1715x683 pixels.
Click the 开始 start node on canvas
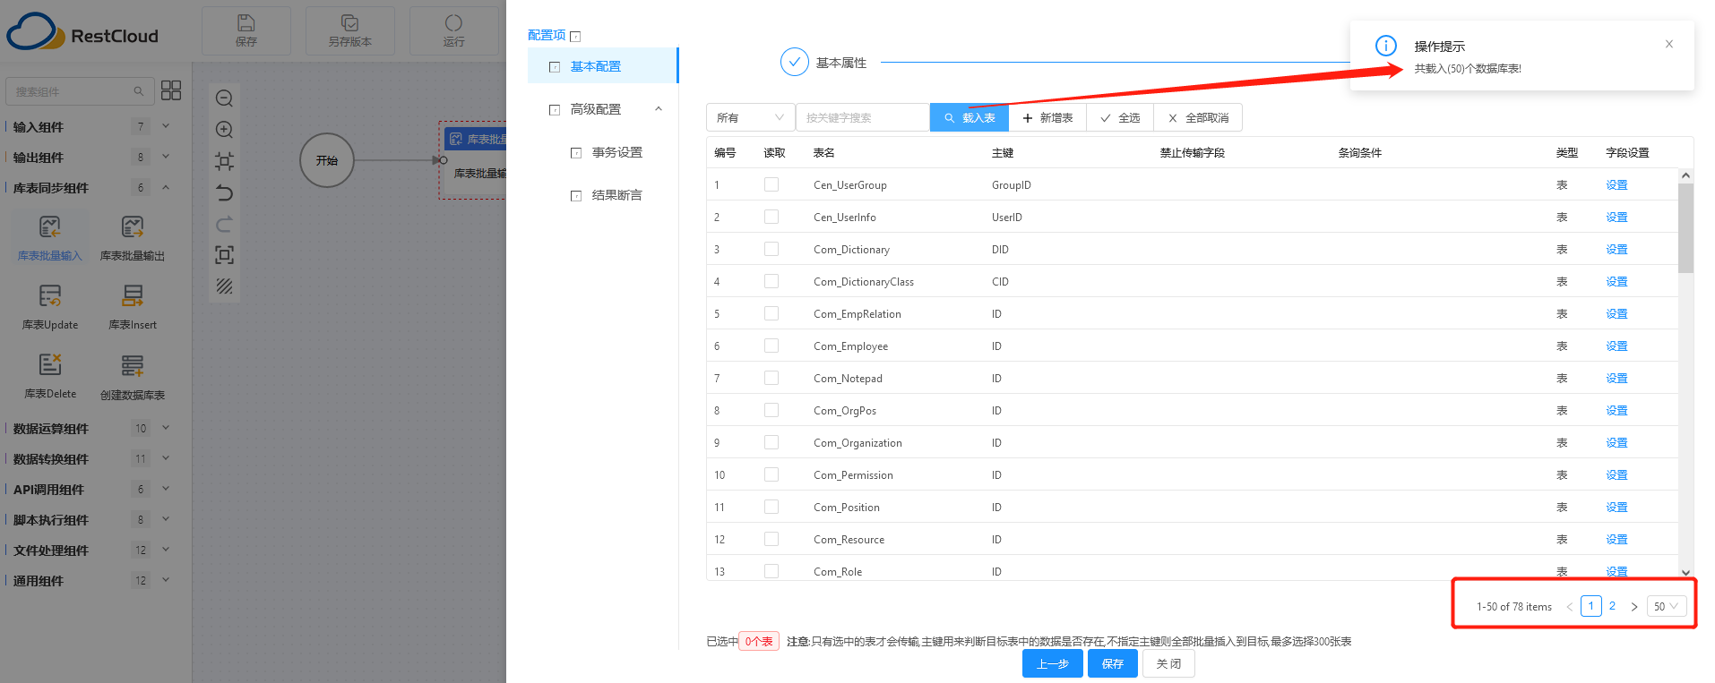click(x=327, y=160)
